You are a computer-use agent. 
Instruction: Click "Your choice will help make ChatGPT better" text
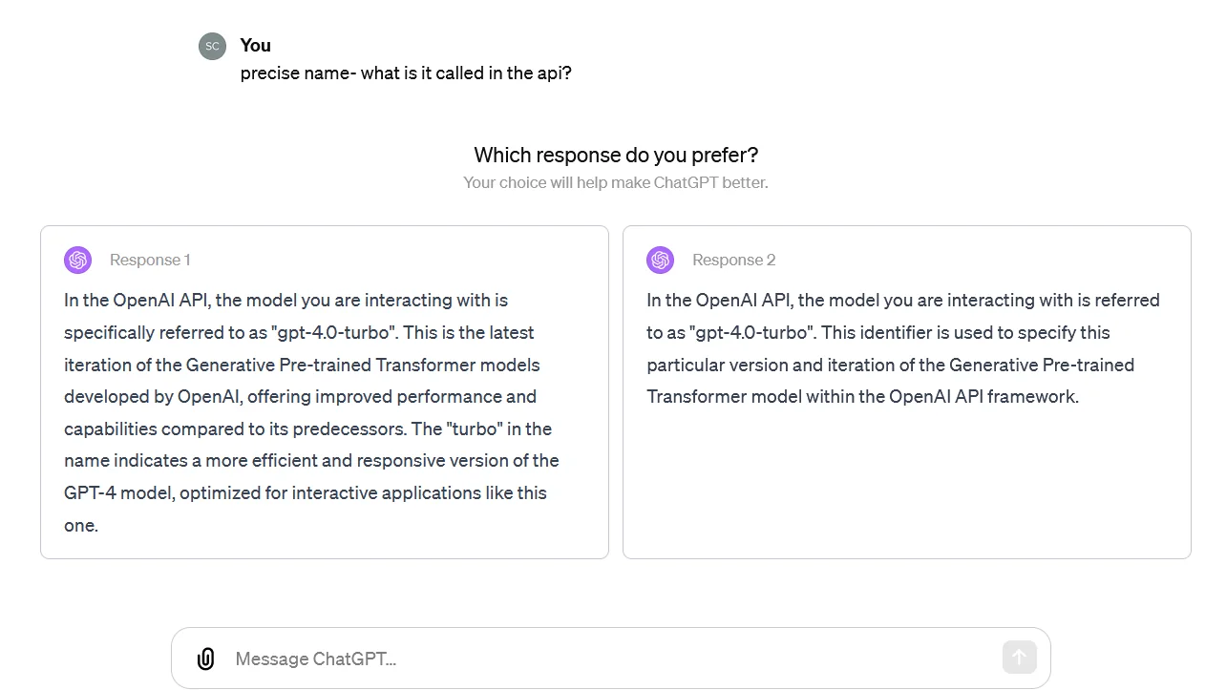(x=616, y=182)
